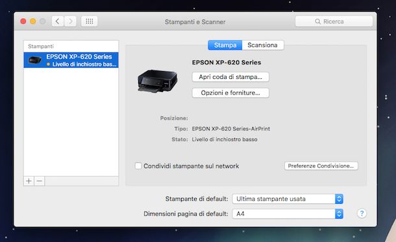Click the Posizione label

(174, 118)
